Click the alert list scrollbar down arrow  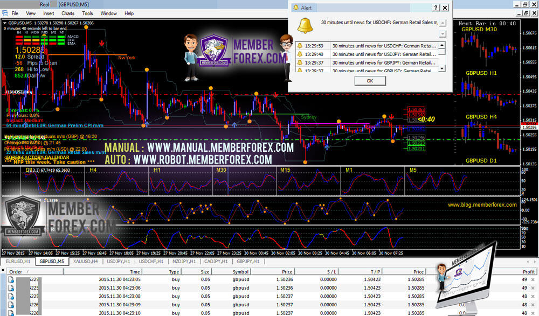click(443, 68)
